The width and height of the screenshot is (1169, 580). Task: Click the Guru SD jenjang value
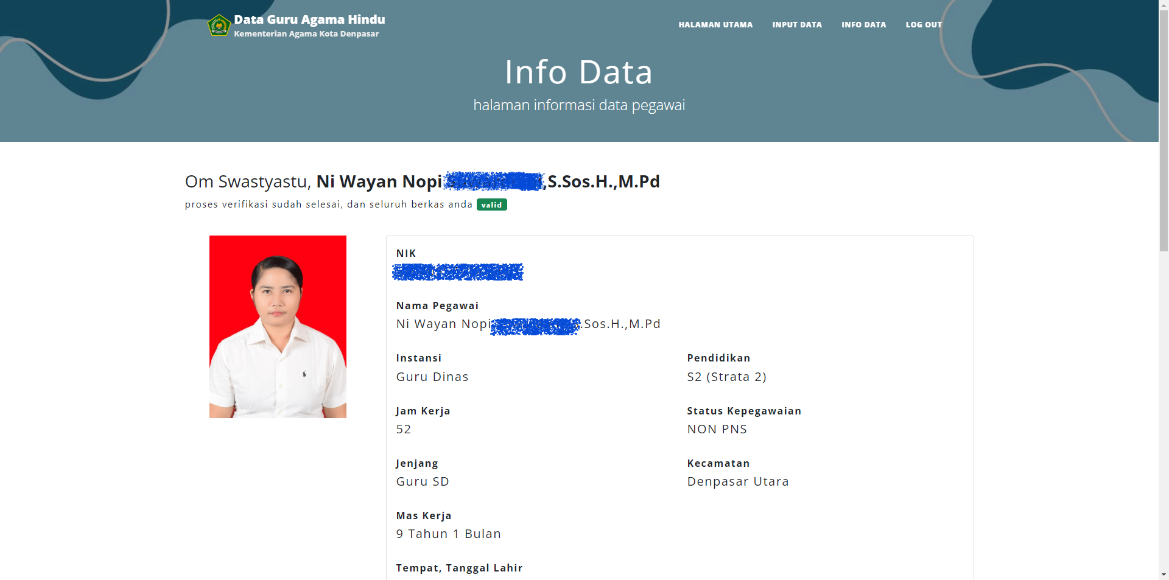pos(423,481)
